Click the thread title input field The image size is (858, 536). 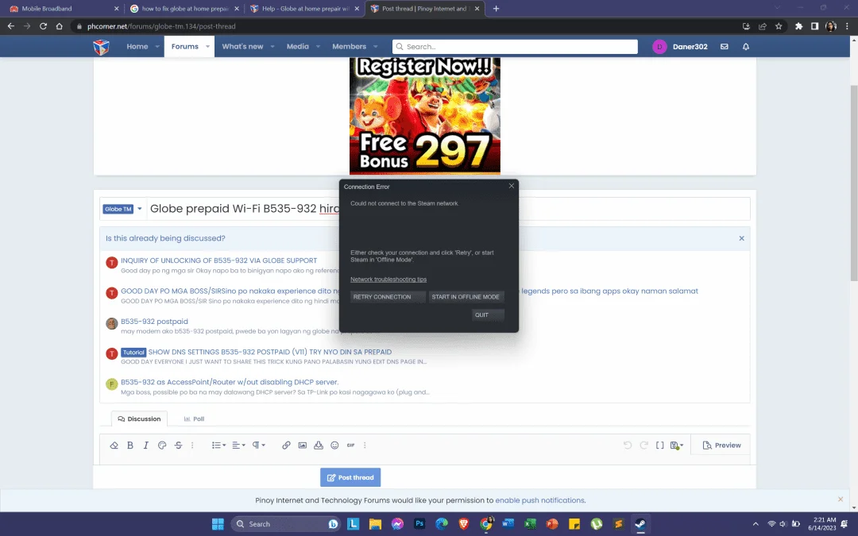tap(449, 209)
